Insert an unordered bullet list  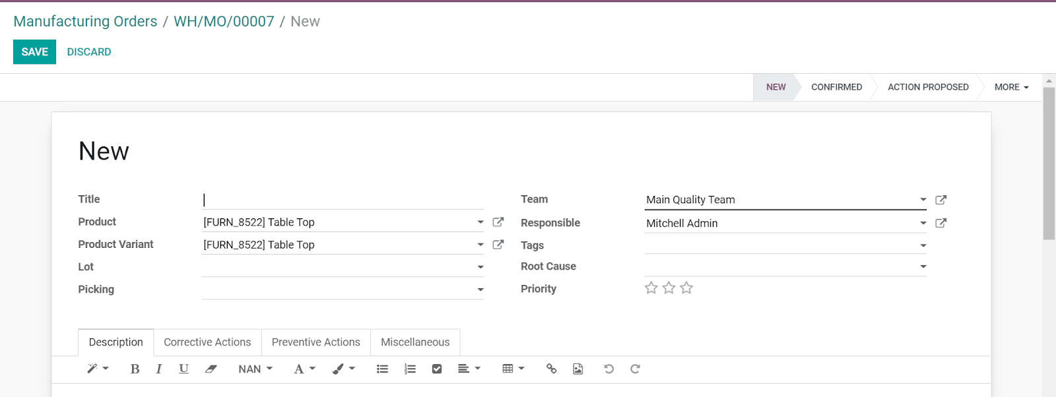pyautogui.click(x=382, y=369)
